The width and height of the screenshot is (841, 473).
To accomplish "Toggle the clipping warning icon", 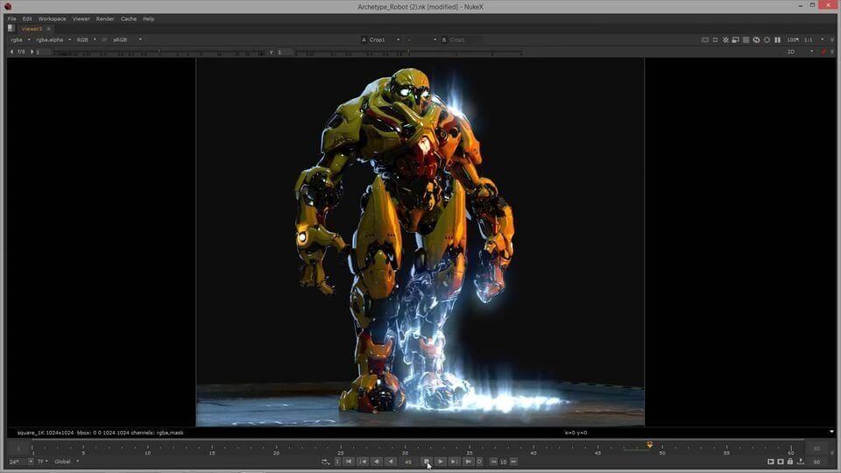I will pos(705,39).
